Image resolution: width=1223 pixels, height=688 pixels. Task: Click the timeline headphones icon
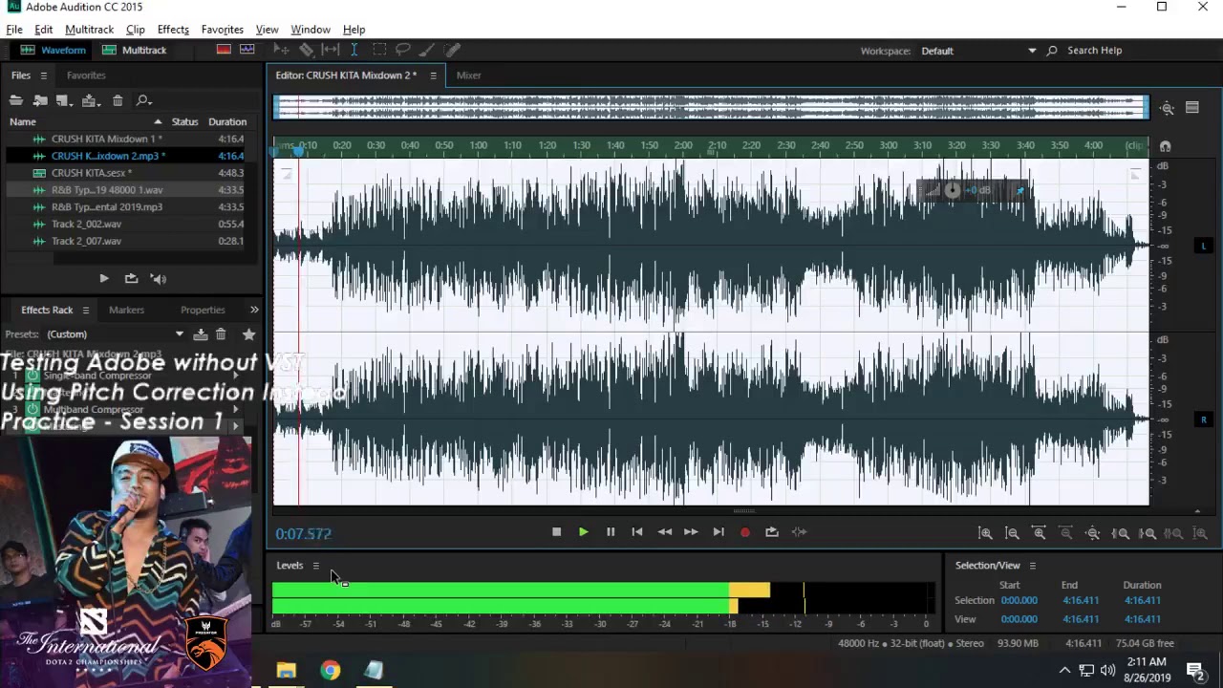(x=1165, y=146)
